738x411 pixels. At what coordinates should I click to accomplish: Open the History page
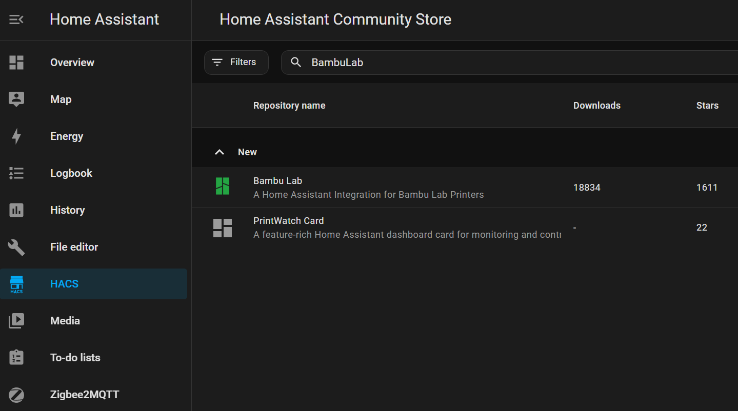[94, 210]
